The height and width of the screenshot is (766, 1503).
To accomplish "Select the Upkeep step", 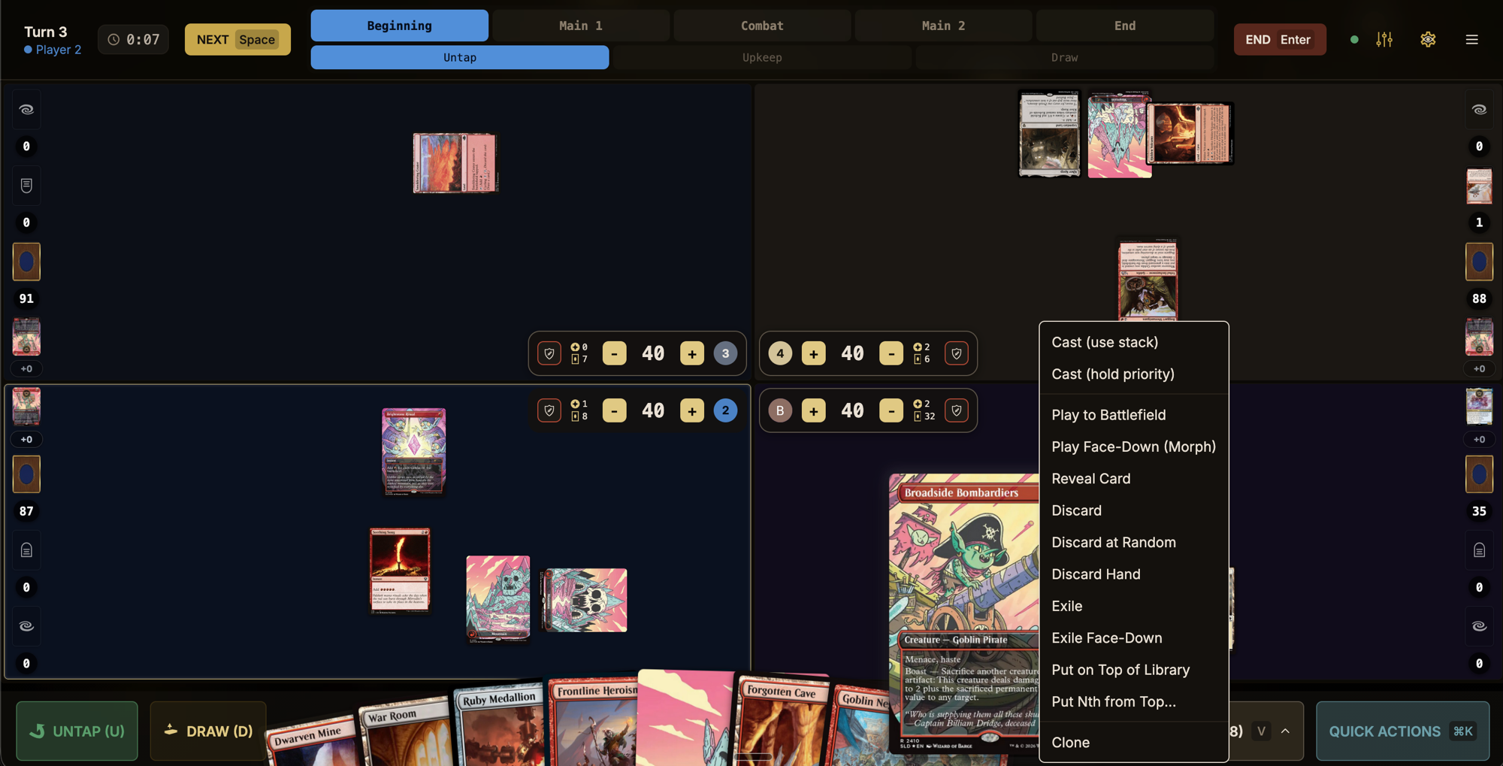I will (x=762, y=57).
